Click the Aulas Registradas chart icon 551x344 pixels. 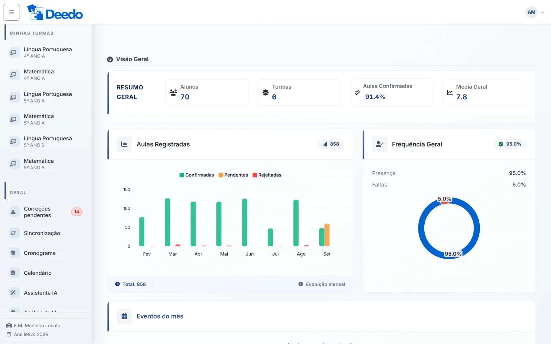coord(124,144)
